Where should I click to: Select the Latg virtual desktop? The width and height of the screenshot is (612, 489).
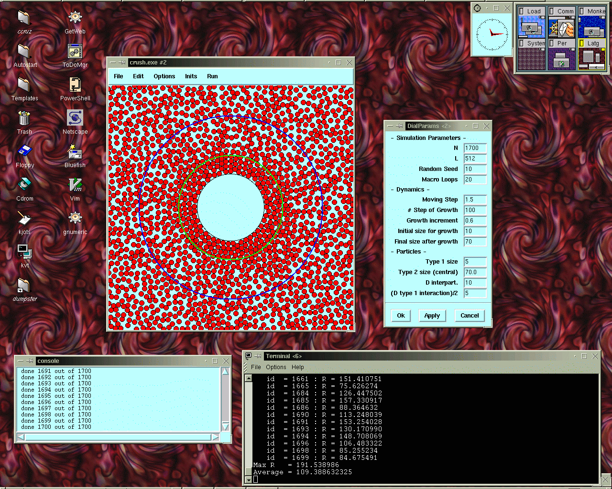tap(592, 54)
